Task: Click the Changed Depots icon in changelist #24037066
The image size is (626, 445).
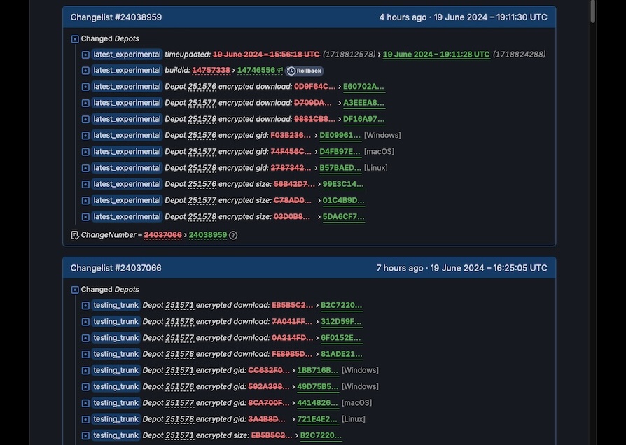Action: [75, 290]
